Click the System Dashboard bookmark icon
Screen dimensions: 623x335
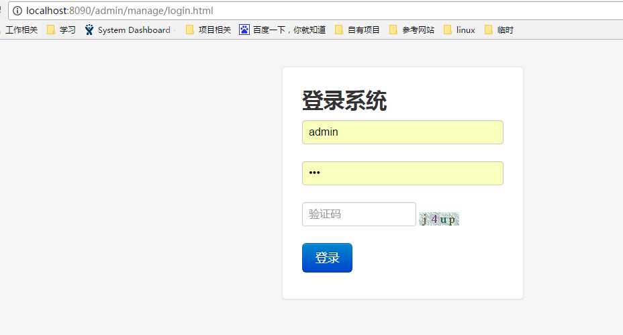click(x=89, y=30)
